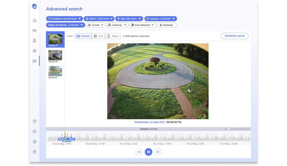Click the Thu 13 May - 6 PM label
Viewport: 287px width, 166px height.
click(x=196, y=144)
